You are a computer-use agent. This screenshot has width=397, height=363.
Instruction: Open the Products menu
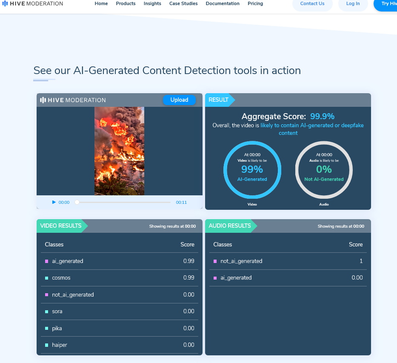(126, 4)
